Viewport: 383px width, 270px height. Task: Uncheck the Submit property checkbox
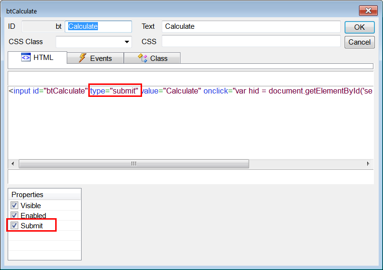click(14, 225)
